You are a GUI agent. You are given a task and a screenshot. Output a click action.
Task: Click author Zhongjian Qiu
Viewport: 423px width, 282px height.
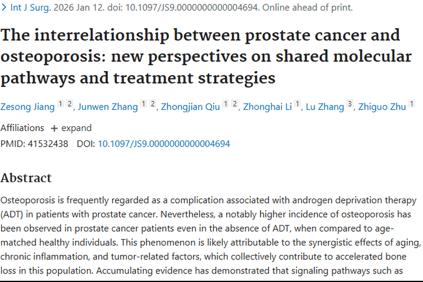point(189,107)
